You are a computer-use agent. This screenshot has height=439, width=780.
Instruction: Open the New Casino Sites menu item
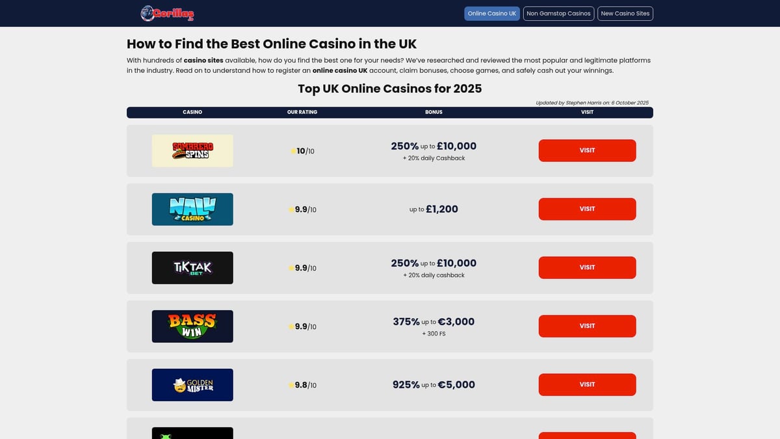[x=625, y=14]
